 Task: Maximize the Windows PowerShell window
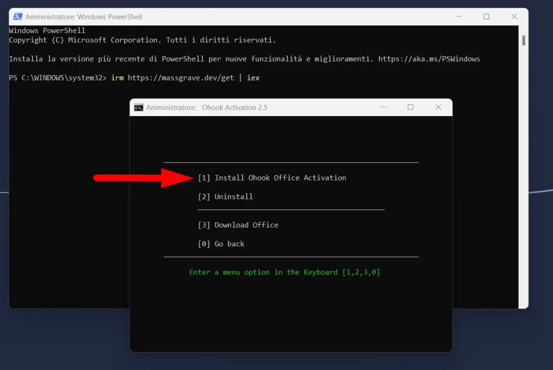click(x=487, y=17)
